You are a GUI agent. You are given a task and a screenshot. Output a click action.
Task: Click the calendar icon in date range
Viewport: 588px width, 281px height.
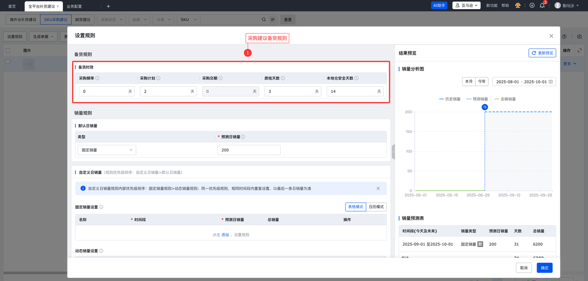point(551,82)
